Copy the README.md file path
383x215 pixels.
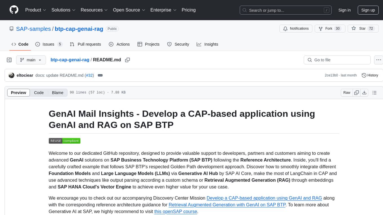(x=127, y=60)
